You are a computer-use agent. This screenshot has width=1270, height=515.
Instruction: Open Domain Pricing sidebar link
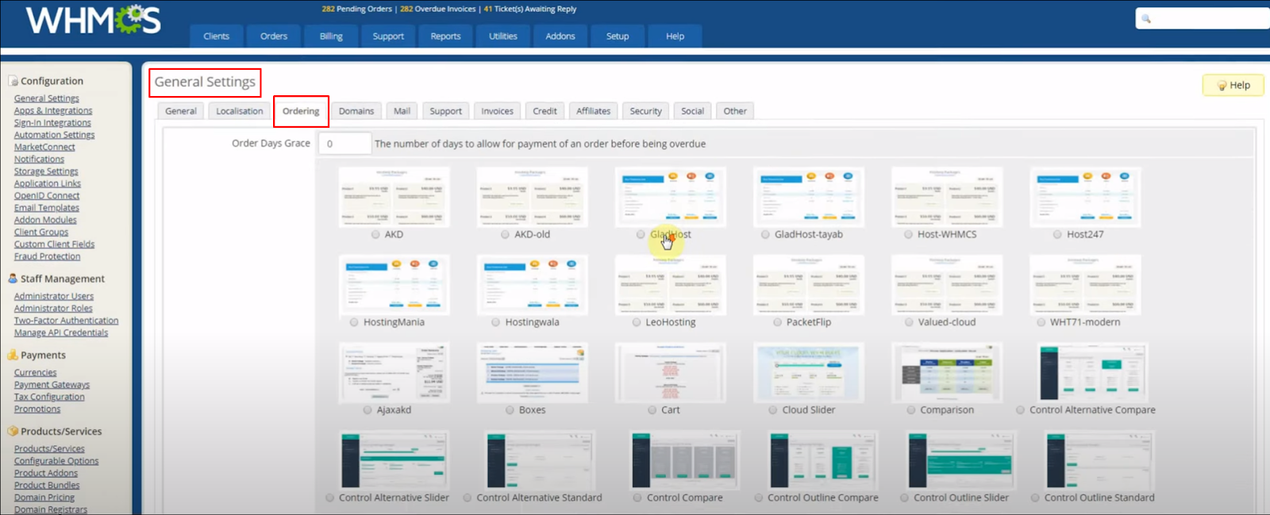pyautogui.click(x=44, y=498)
